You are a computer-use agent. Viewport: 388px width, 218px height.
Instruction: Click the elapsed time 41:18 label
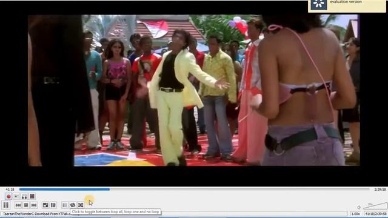[x=10, y=190]
